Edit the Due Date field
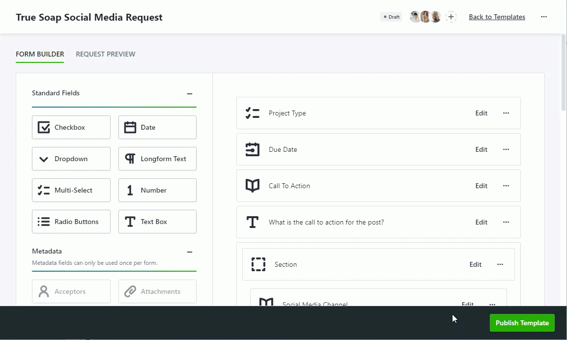Image resolution: width=567 pixels, height=340 pixels. (x=482, y=149)
